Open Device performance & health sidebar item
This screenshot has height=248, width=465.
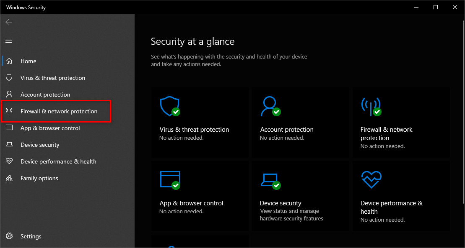click(x=58, y=161)
